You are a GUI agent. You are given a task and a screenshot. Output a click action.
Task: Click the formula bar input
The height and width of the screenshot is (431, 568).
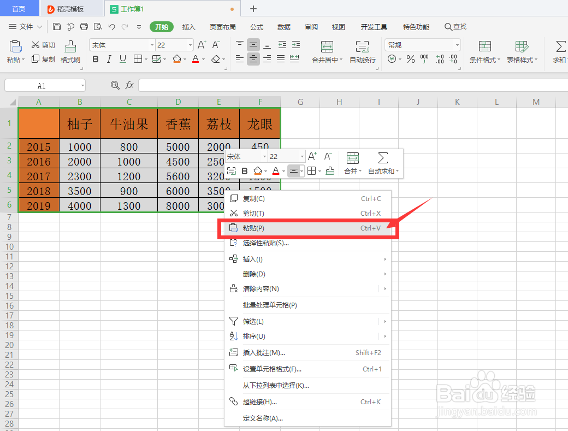tap(353, 85)
